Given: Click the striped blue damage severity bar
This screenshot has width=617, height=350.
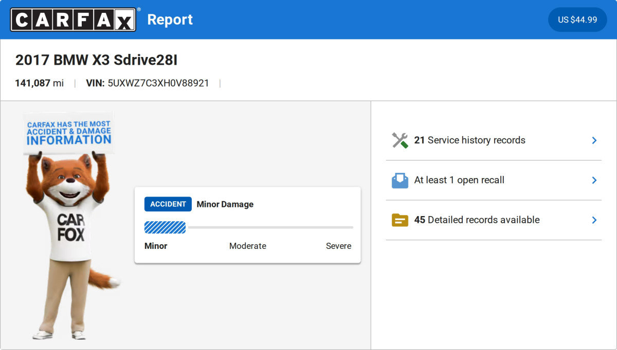Looking at the screenshot, I should click(165, 227).
